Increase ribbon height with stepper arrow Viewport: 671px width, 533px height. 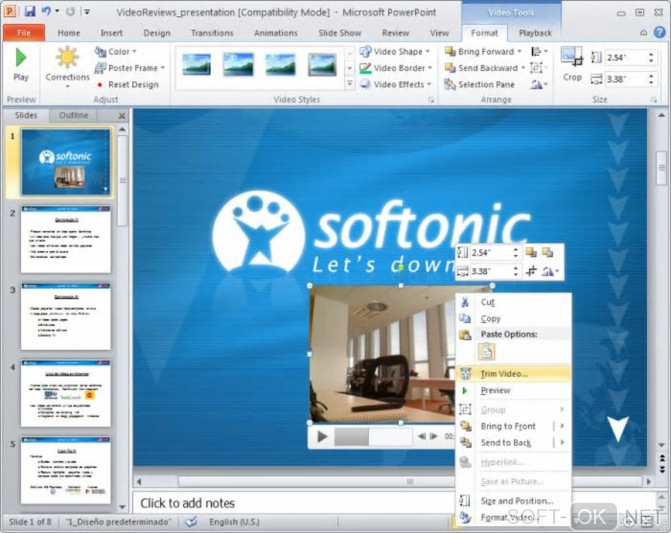pos(651,55)
